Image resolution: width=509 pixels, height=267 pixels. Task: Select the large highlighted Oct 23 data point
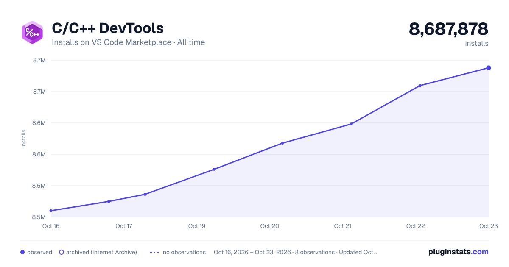[489, 68]
